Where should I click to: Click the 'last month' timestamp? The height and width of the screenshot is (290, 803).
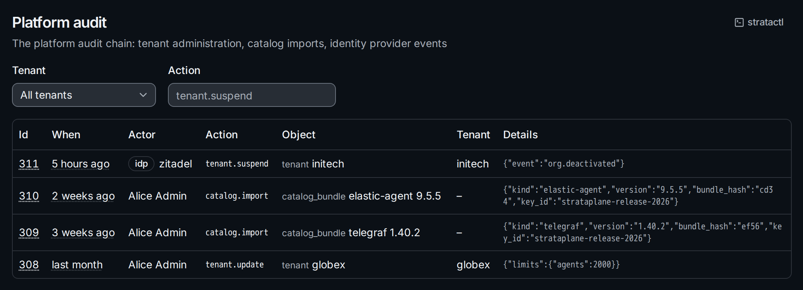[x=77, y=265]
